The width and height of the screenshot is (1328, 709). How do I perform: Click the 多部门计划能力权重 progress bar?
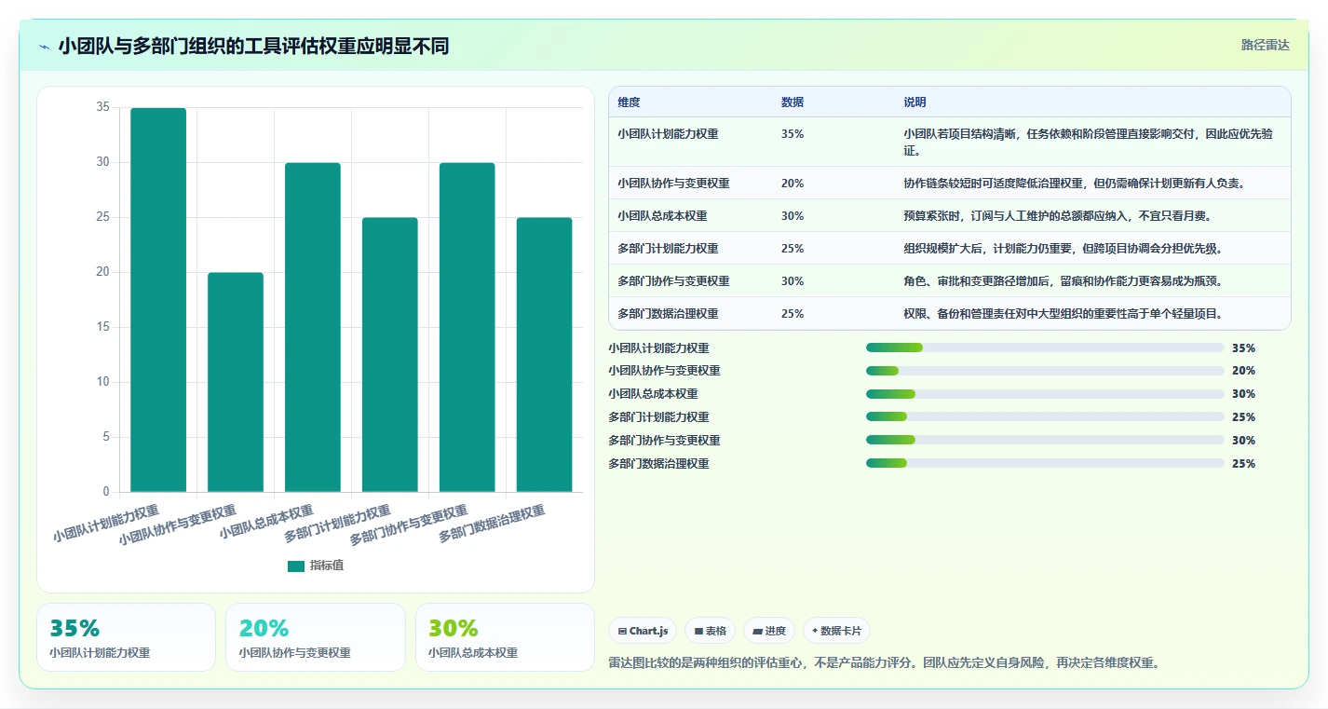coord(1045,417)
